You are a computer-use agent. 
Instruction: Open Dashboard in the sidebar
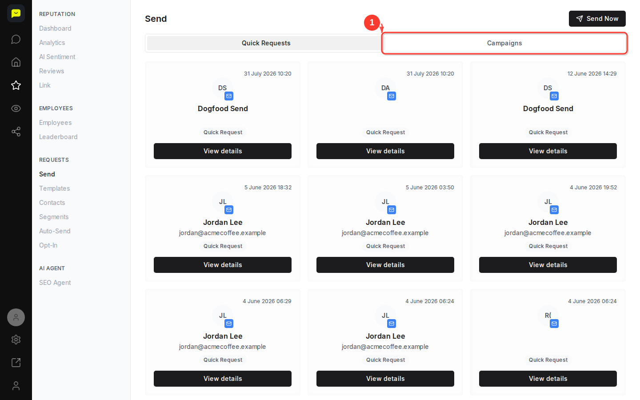pyautogui.click(x=55, y=28)
